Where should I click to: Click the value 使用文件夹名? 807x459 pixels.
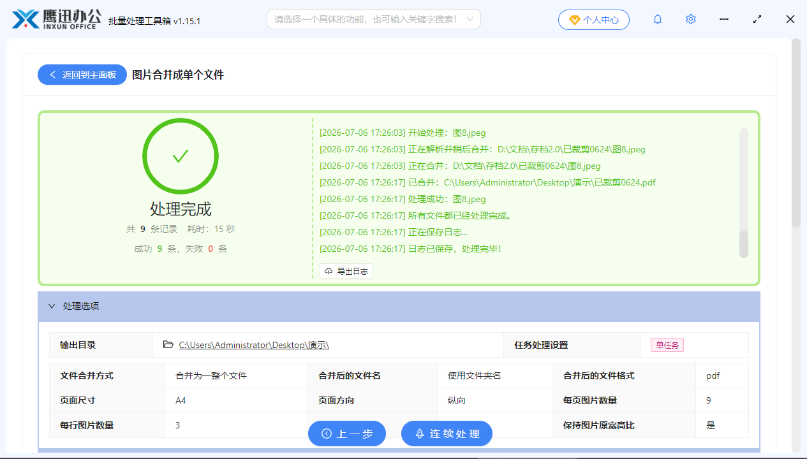[475, 375]
